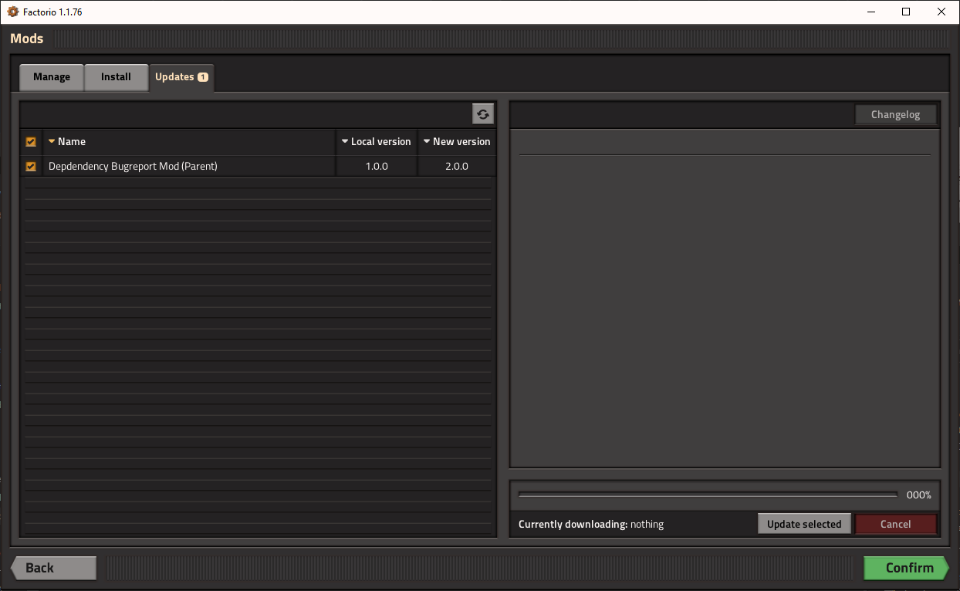Screen dimensions: 960x591
Task: Click the Factorio gear icon in title bar
Action: click(12, 12)
